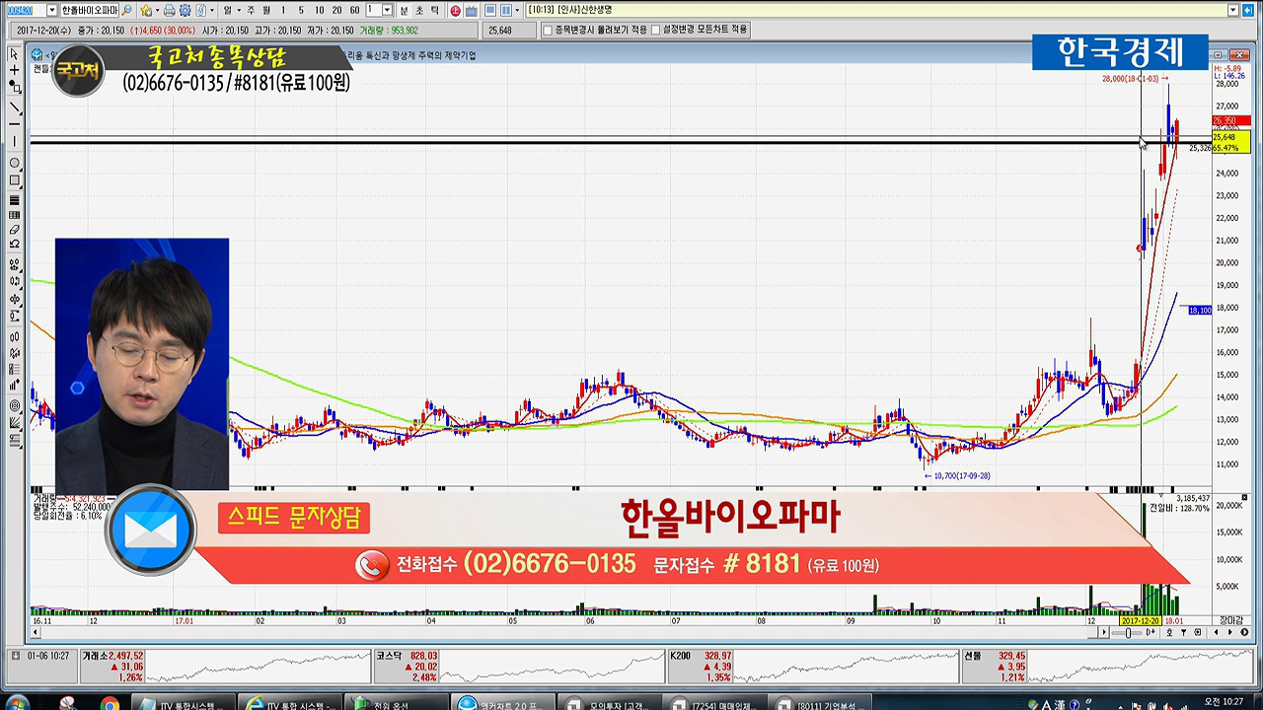Image resolution: width=1263 pixels, height=710 pixels.
Task: Click the magnifier stock search icon
Action: click(127, 11)
